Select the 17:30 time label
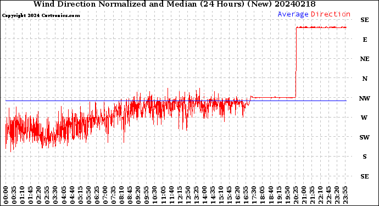379x206 pixels. point(254,195)
